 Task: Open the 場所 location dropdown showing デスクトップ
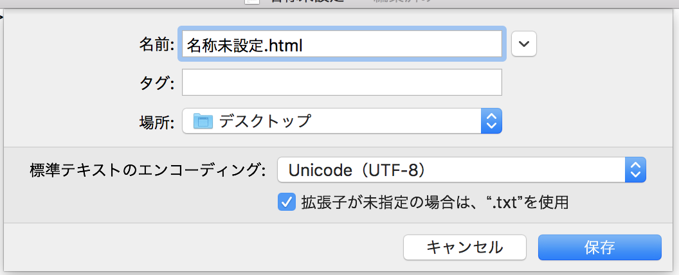341,120
